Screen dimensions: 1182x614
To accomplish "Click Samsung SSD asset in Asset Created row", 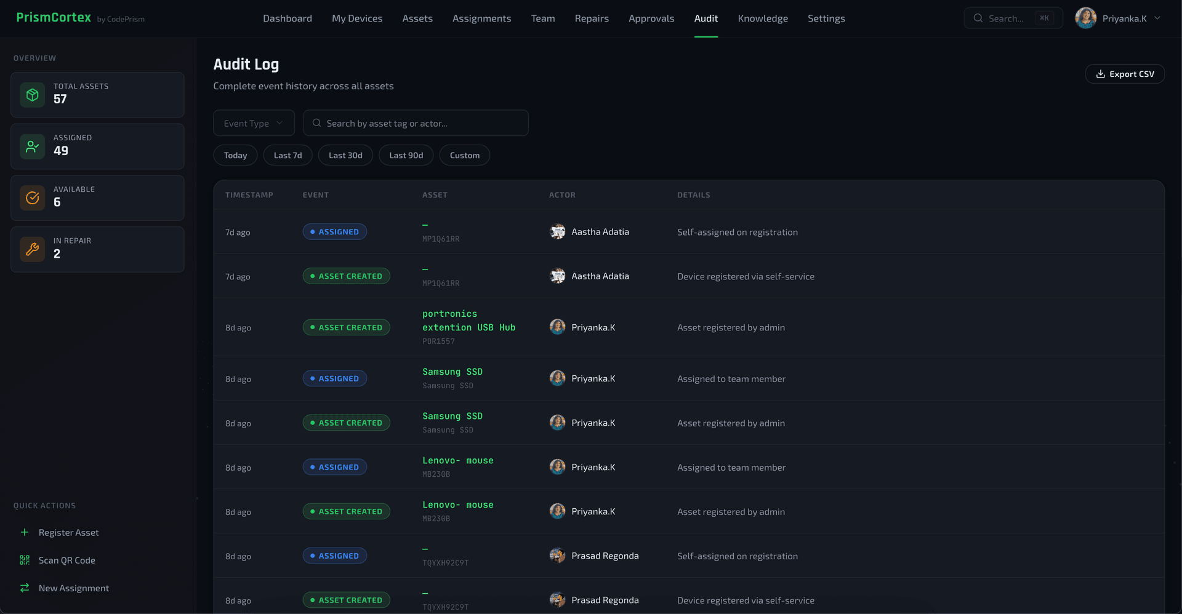I will click(452, 416).
